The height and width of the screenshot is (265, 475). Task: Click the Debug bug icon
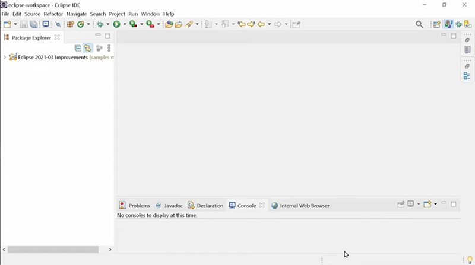100,24
